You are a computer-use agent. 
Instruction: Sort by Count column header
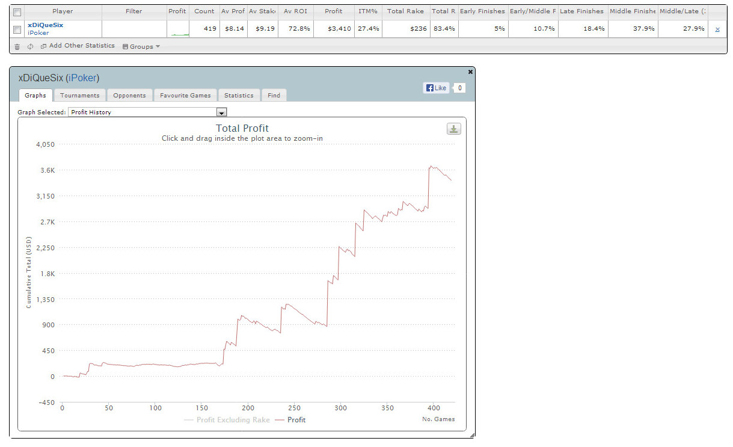(x=204, y=11)
